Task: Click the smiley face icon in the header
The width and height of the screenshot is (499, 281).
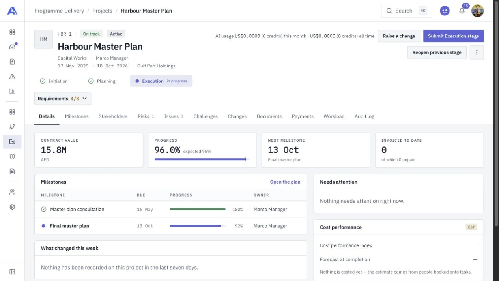Action: [445, 11]
